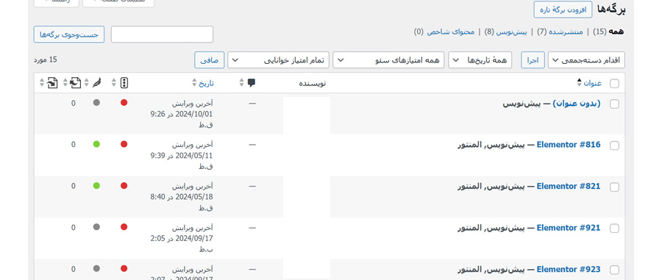Check the box for بدون عنوان draft
The height and width of the screenshot is (280, 662).
coord(614,104)
